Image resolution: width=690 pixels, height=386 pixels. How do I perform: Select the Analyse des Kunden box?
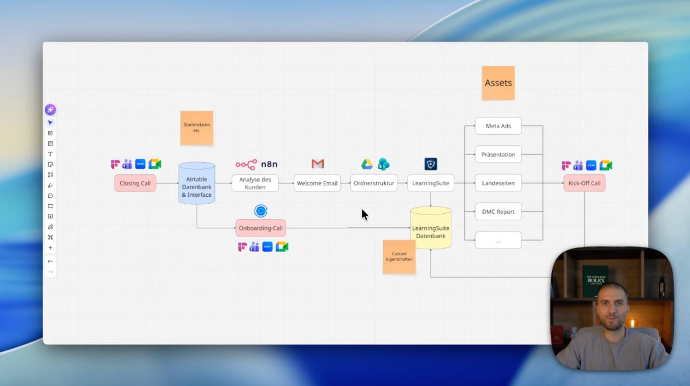[x=255, y=184]
